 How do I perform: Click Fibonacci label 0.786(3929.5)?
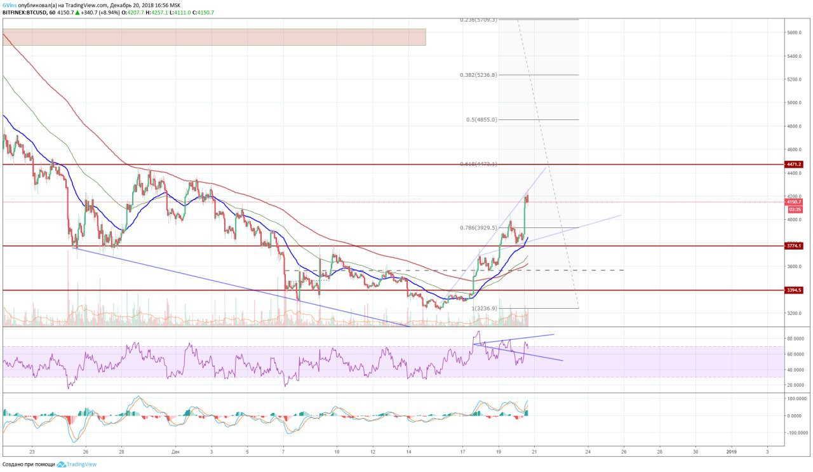[x=478, y=227]
